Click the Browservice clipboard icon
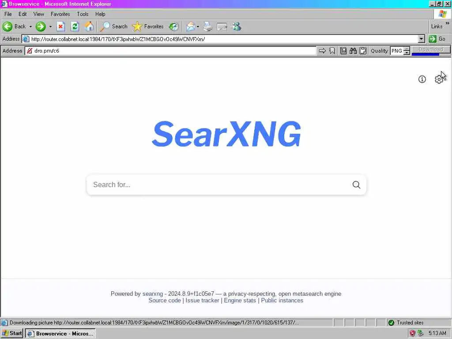Image resolution: width=452 pixels, height=339 pixels. pyautogui.click(x=363, y=51)
